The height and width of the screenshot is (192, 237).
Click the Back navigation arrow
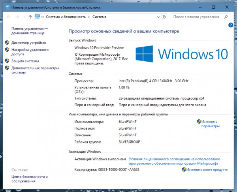(x=8, y=17)
